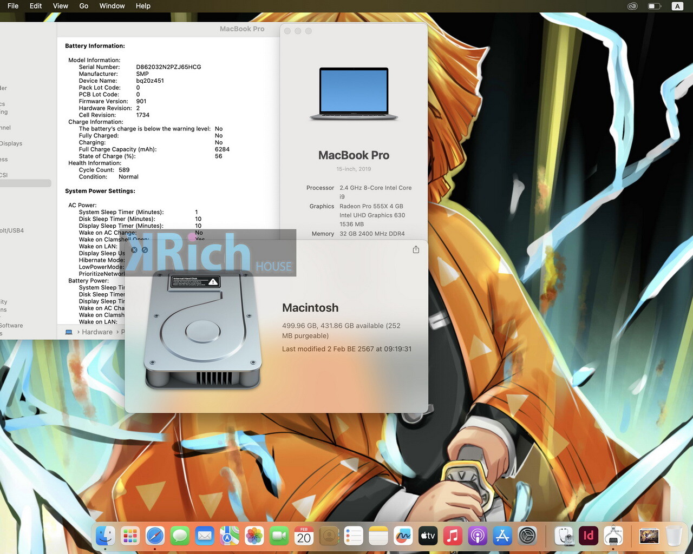Launch Adobe InDesign from the dock

click(589, 536)
